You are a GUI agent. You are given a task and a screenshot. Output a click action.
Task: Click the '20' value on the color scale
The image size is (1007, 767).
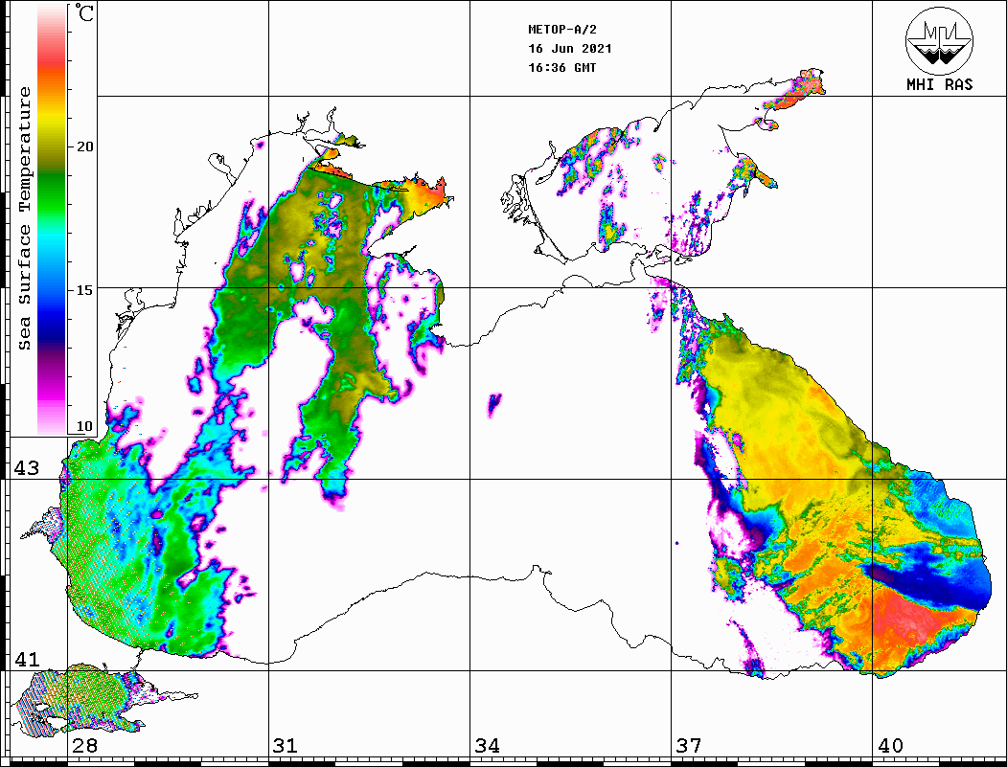pos(84,147)
